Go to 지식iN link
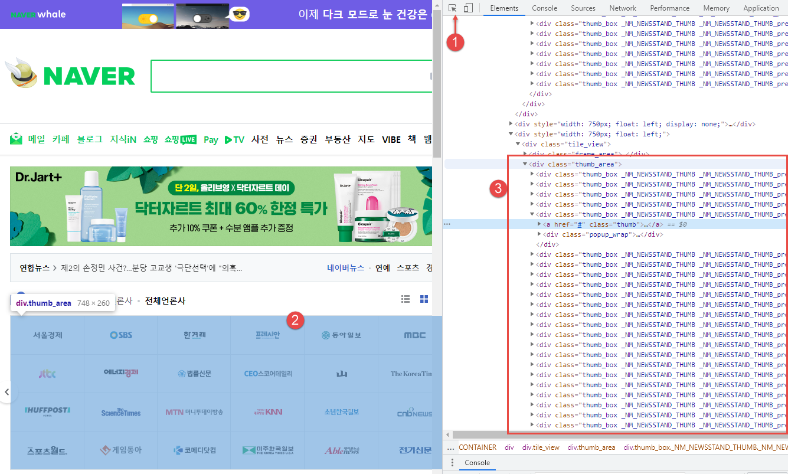Screen dimensions: 788x474 coord(123,139)
